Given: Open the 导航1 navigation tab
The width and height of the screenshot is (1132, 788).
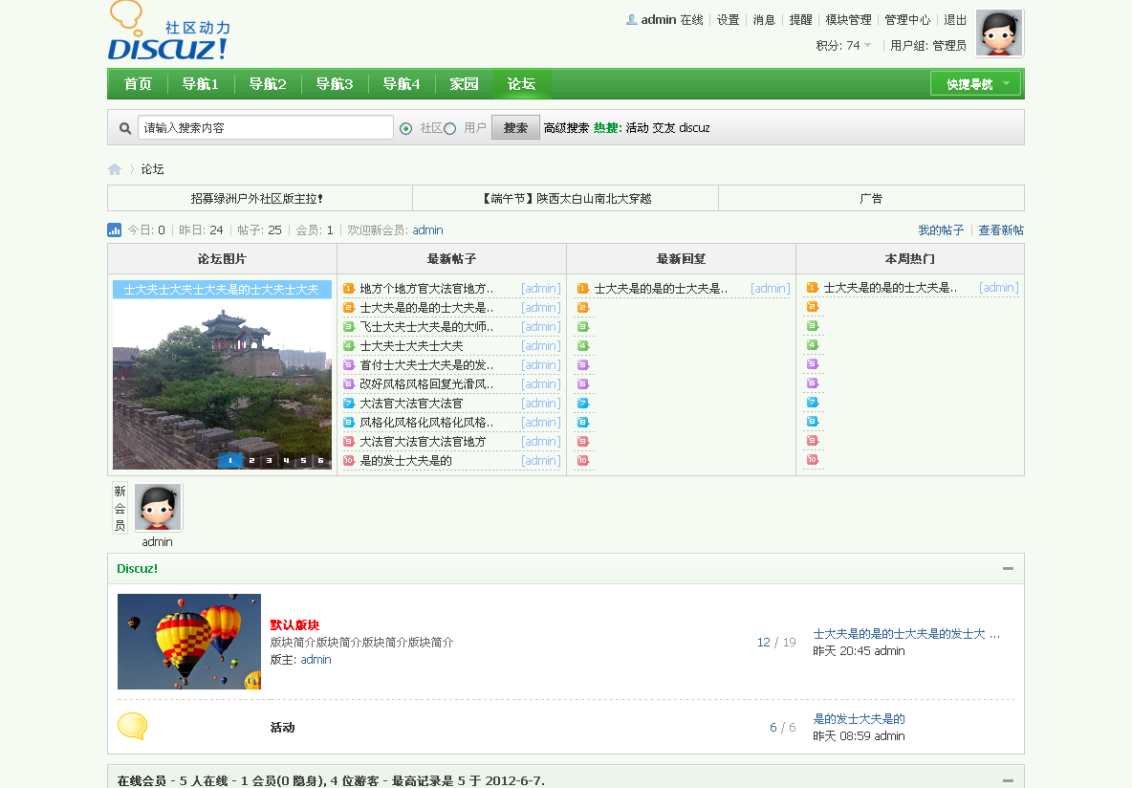Looking at the screenshot, I should click(201, 84).
